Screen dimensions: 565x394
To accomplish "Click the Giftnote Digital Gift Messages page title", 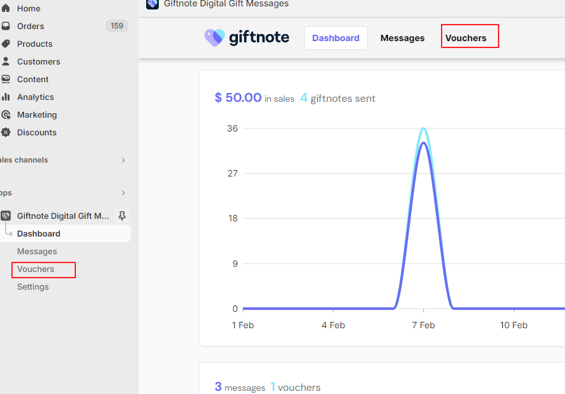I will tap(227, 4).
